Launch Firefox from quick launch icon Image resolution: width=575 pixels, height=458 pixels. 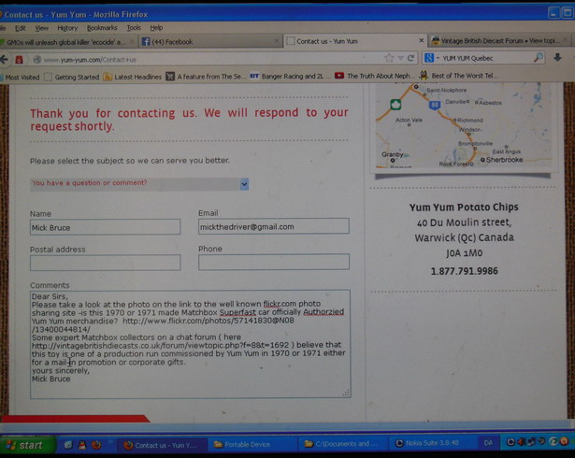point(96,445)
